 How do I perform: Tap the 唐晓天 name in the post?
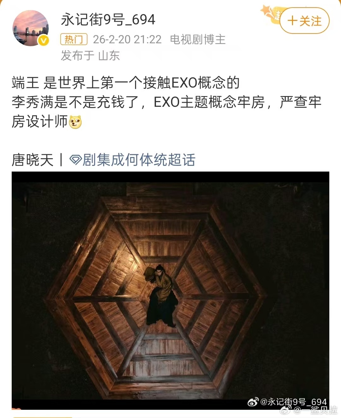pos(33,160)
